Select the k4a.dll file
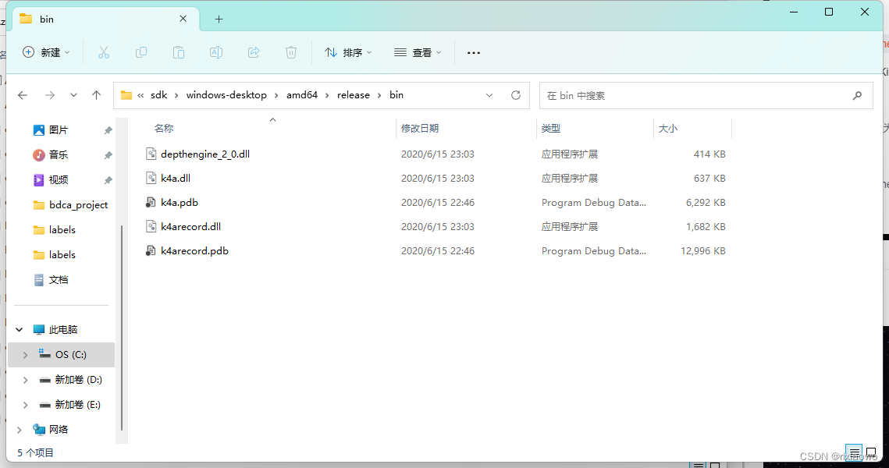The width and height of the screenshot is (889, 468). click(x=176, y=178)
